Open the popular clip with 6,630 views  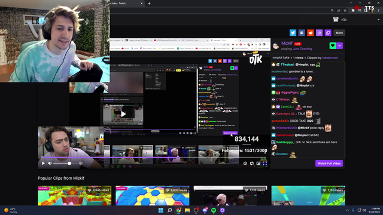pyautogui.click(x=153, y=195)
